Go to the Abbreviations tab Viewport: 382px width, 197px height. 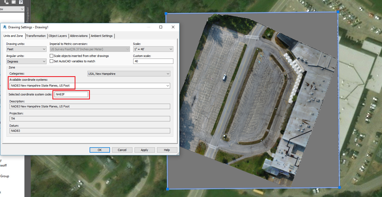79,36
